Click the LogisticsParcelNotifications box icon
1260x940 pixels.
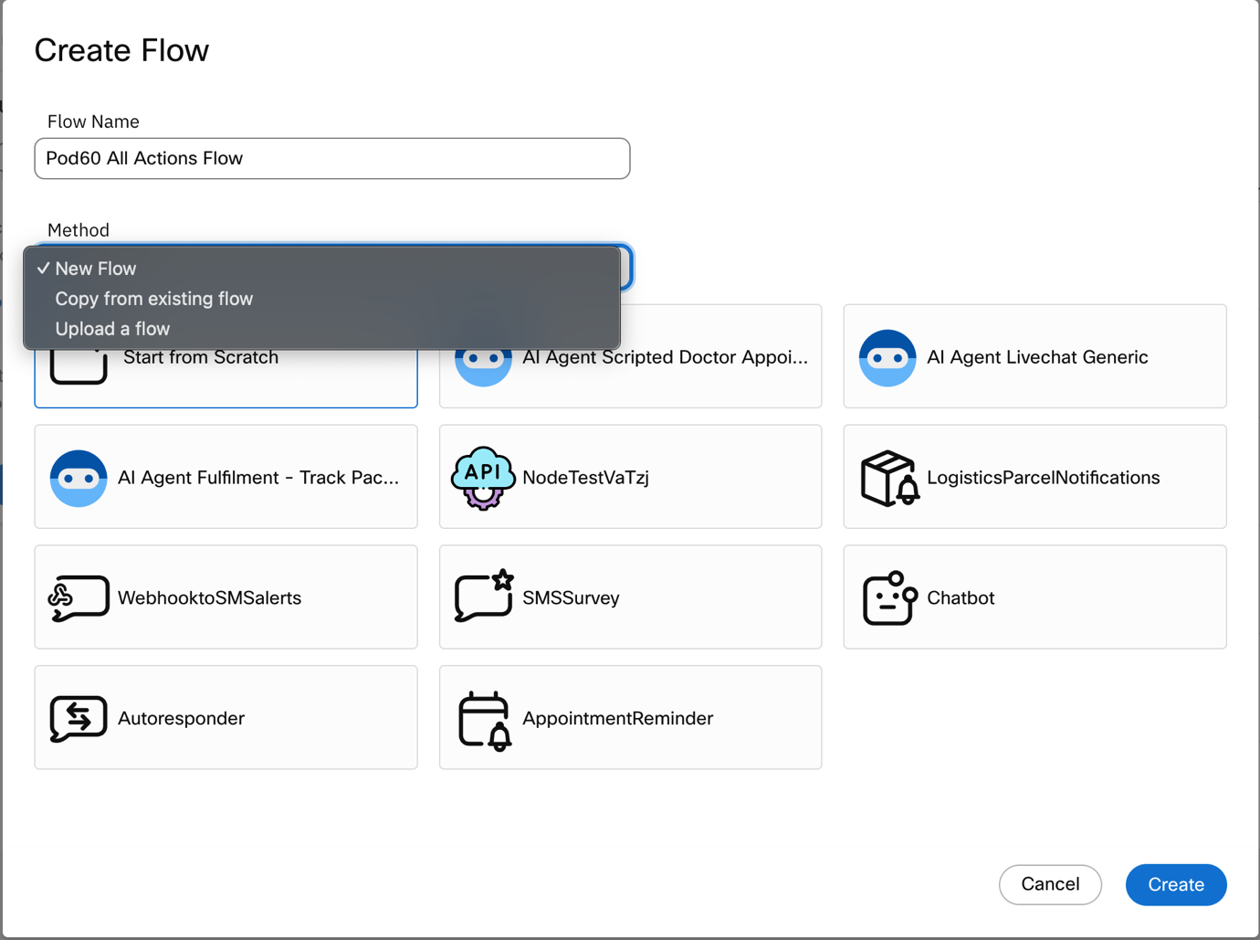[888, 478]
